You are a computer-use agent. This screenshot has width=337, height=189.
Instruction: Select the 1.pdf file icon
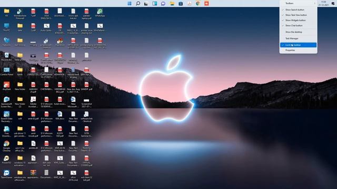[x=33, y=13]
